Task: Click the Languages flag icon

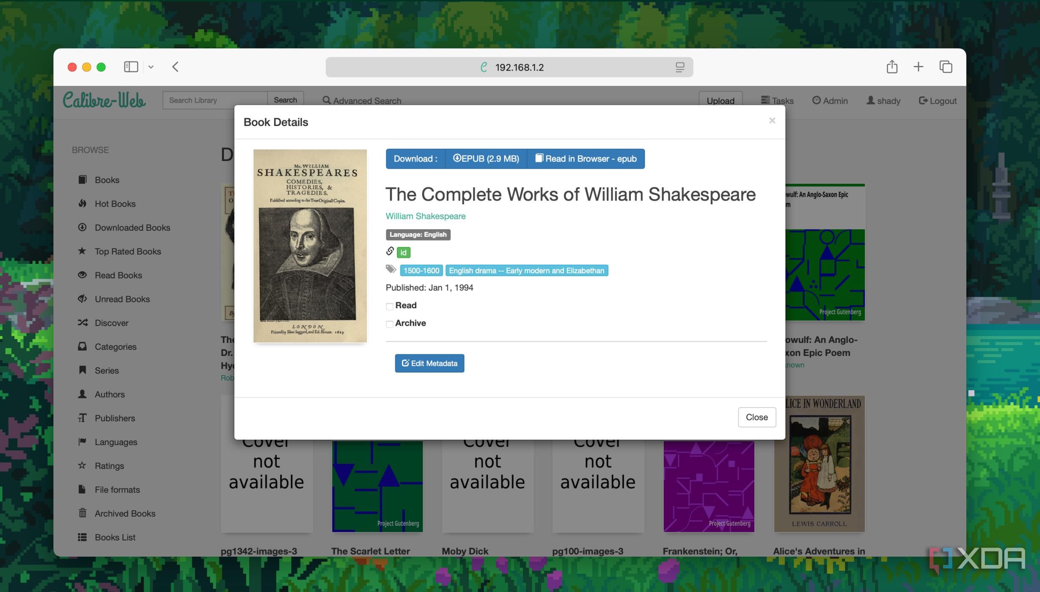Action: (83, 441)
